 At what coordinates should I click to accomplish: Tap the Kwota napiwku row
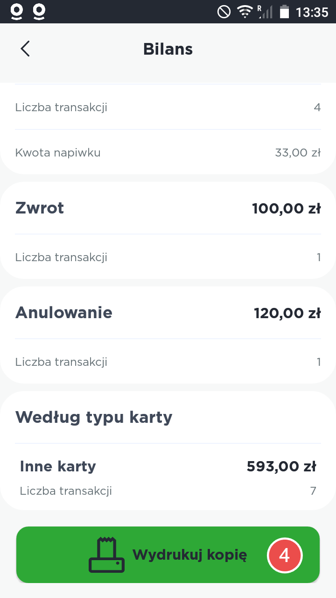(168, 153)
